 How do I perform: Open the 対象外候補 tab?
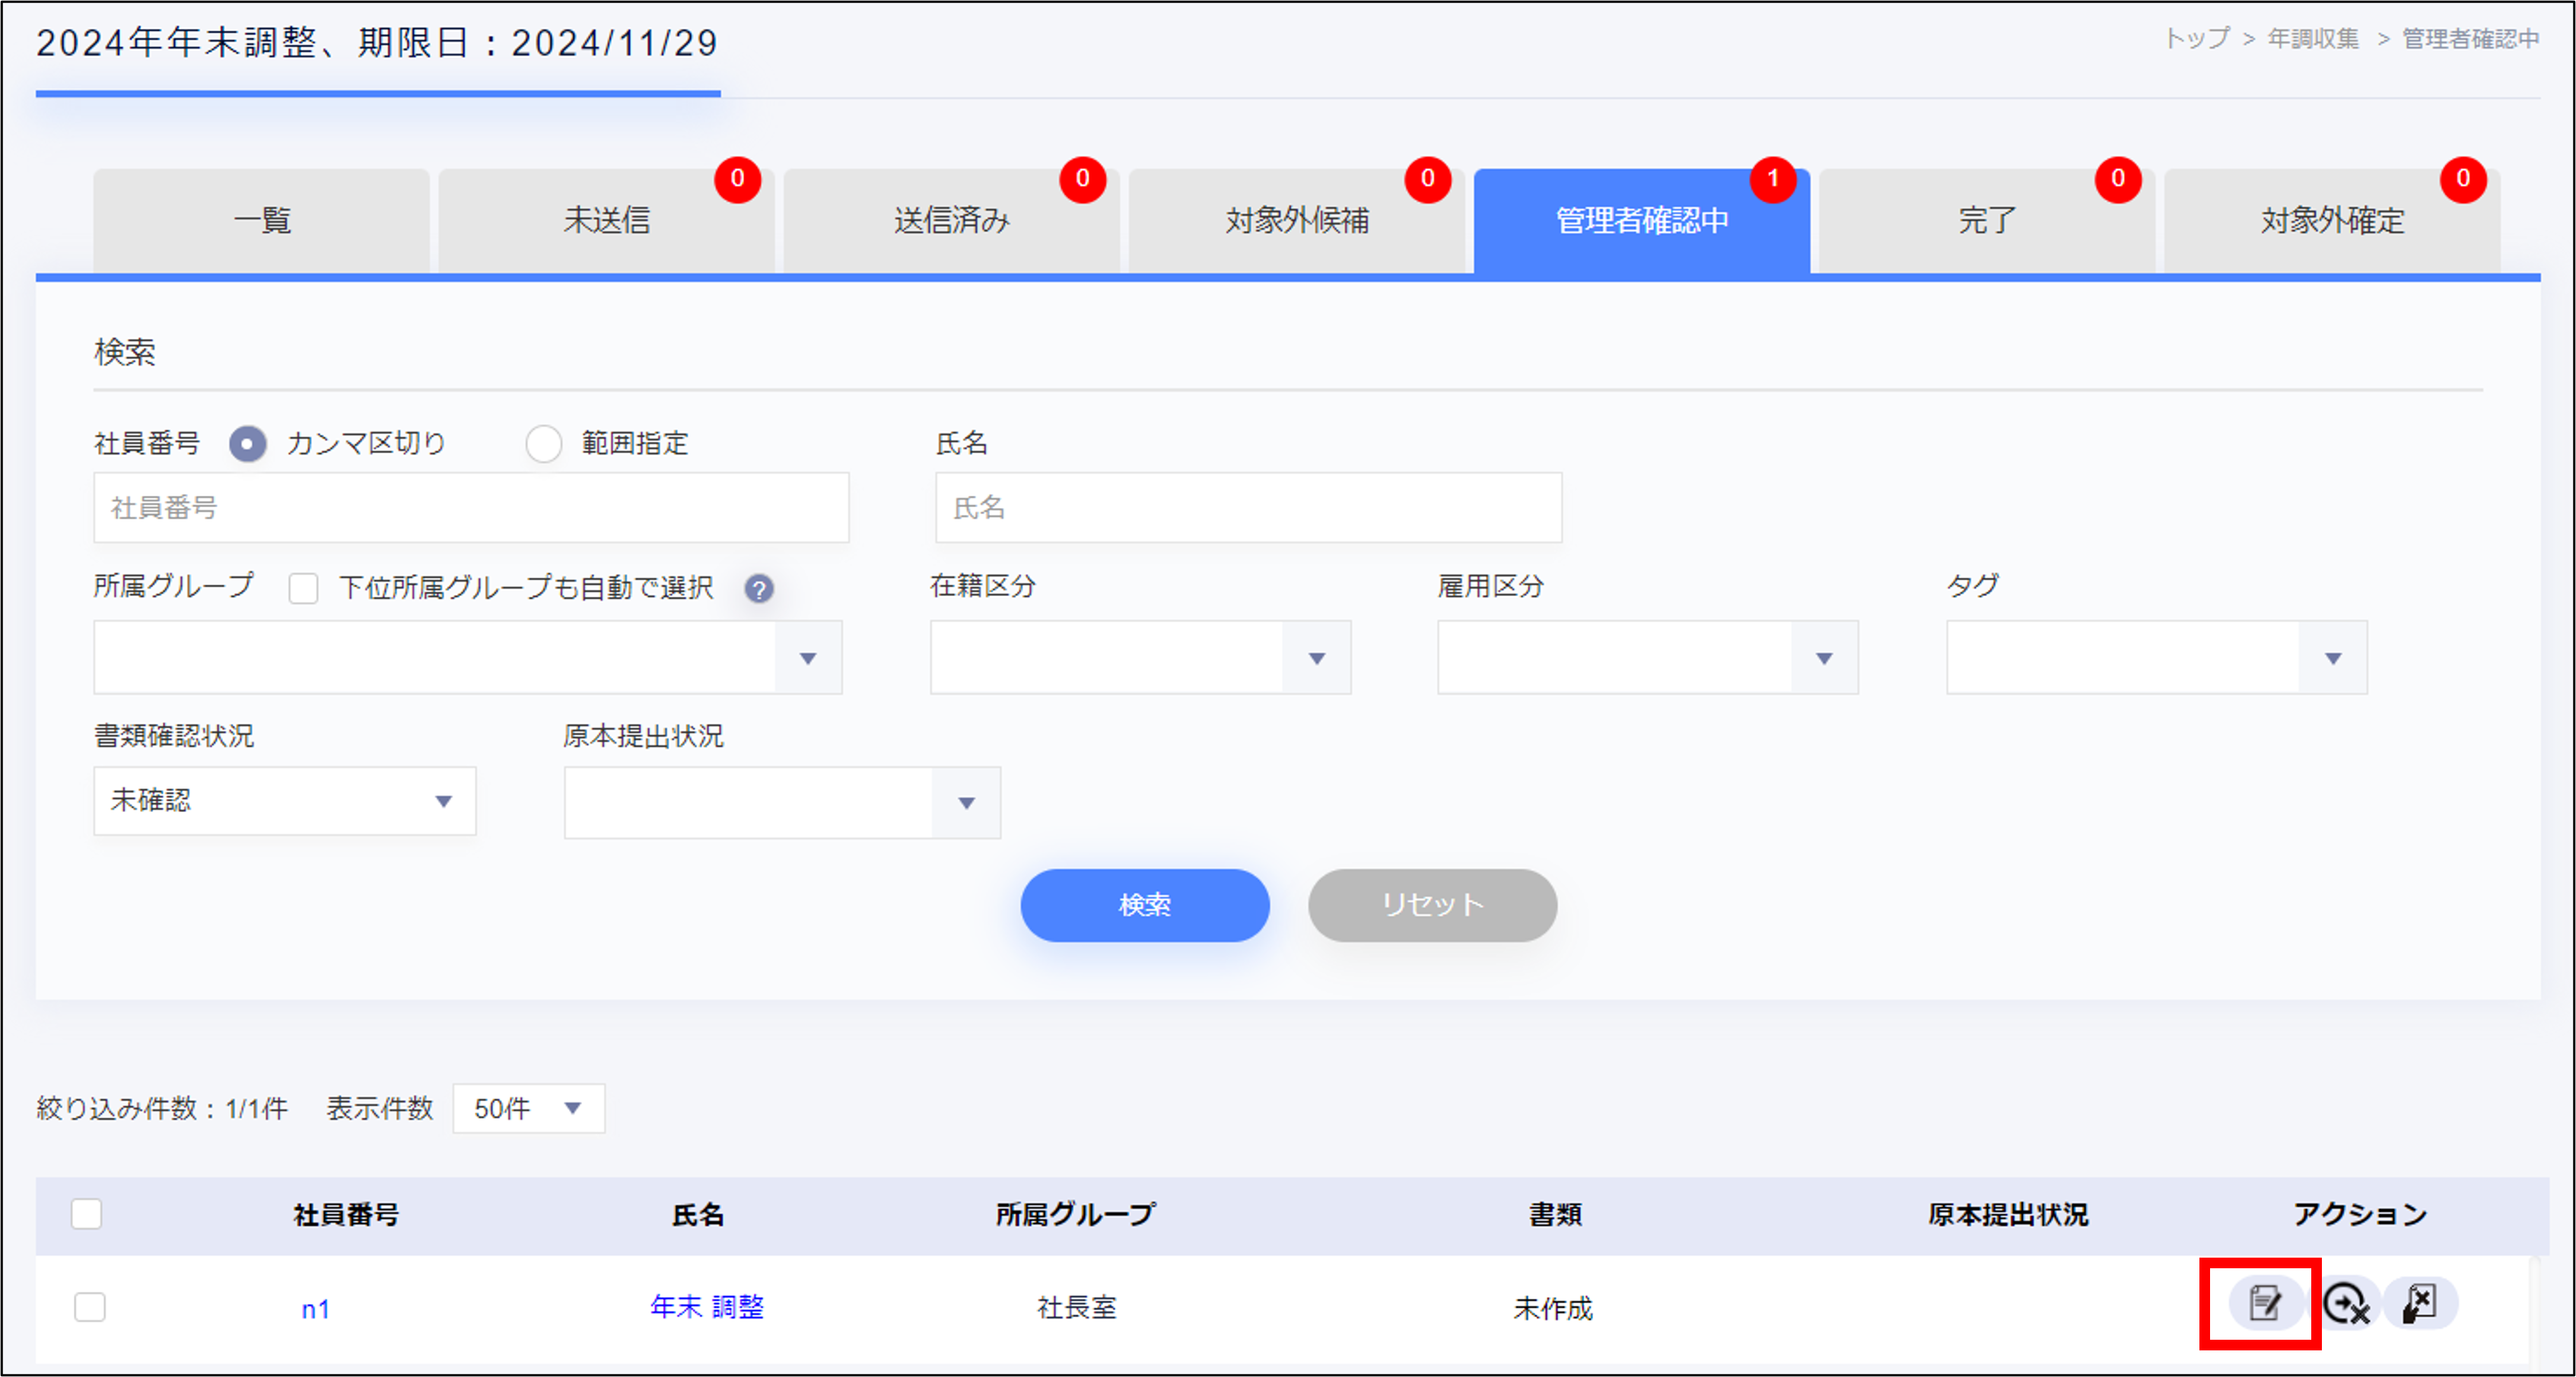point(1296,220)
